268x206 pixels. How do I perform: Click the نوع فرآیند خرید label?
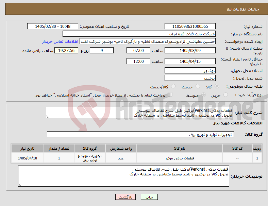coord(249,95)
